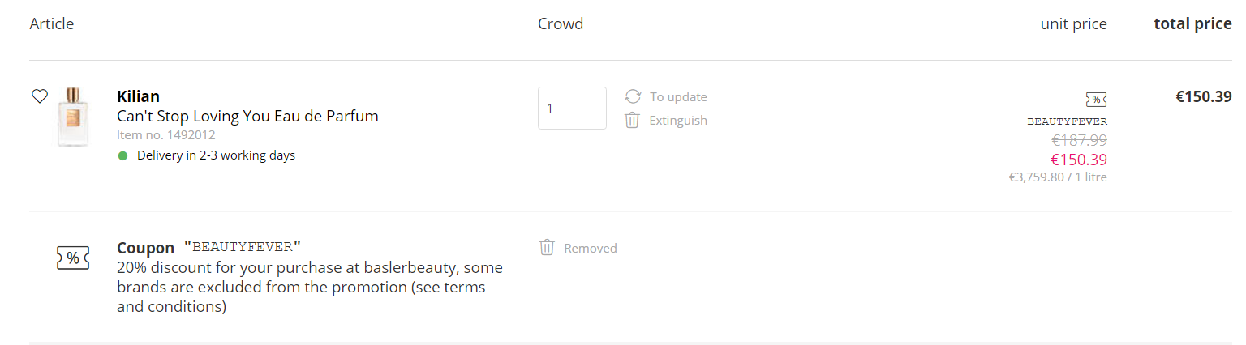Open the Kilian brand name link
Viewport: 1246px width, 345px height.
[138, 97]
